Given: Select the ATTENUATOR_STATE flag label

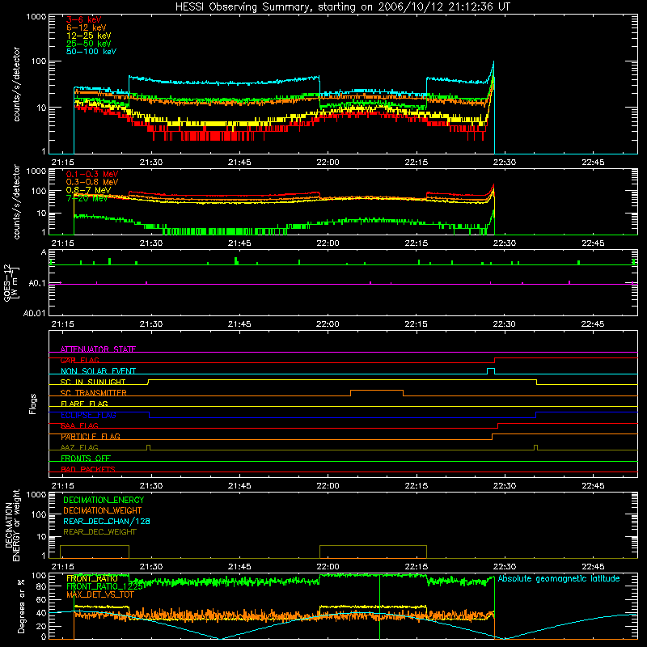Looking at the screenshot, I should (98, 349).
